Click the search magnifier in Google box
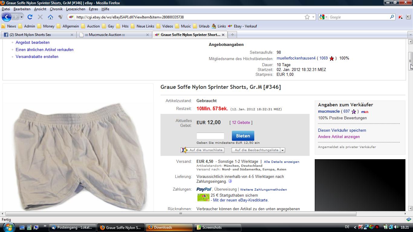413x232 pixels. (x=392, y=17)
